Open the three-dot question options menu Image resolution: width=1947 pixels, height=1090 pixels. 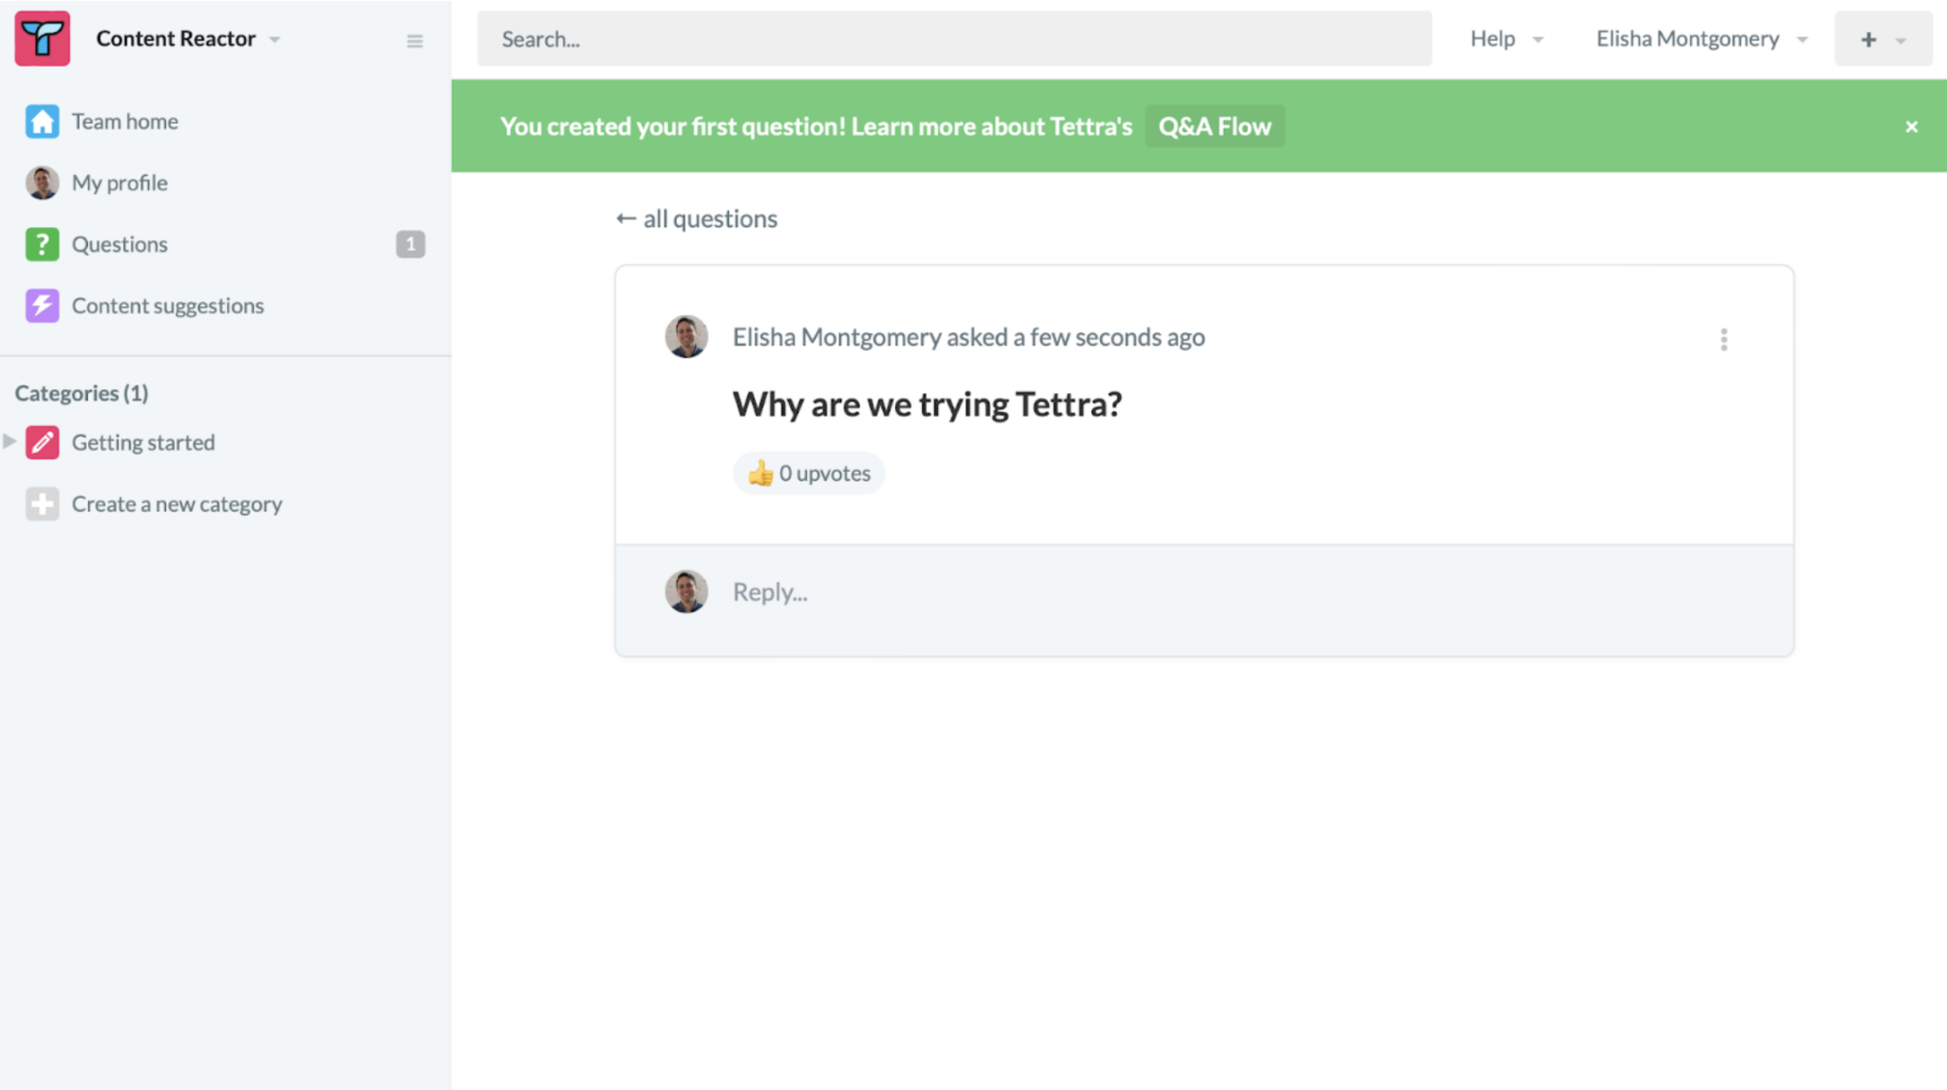tap(1724, 339)
